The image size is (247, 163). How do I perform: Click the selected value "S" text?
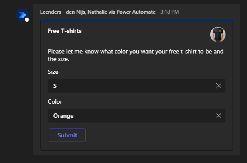(x=55, y=86)
